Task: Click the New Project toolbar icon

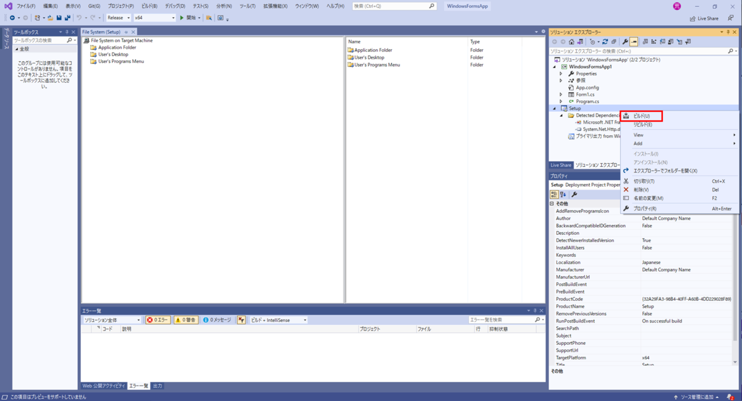Action: pos(37,18)
